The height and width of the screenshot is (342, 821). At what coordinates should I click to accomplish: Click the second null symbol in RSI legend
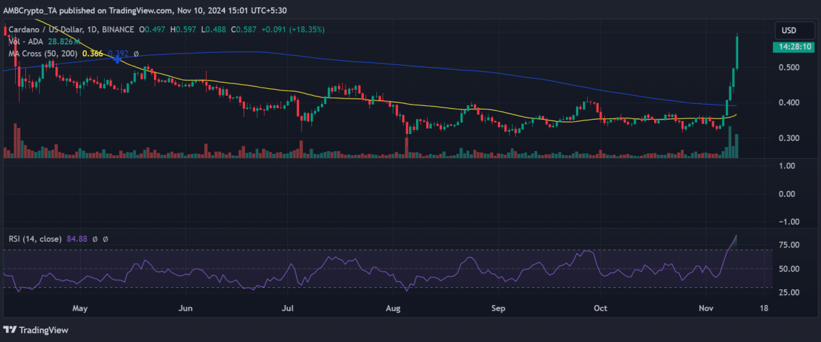(106, 239)
